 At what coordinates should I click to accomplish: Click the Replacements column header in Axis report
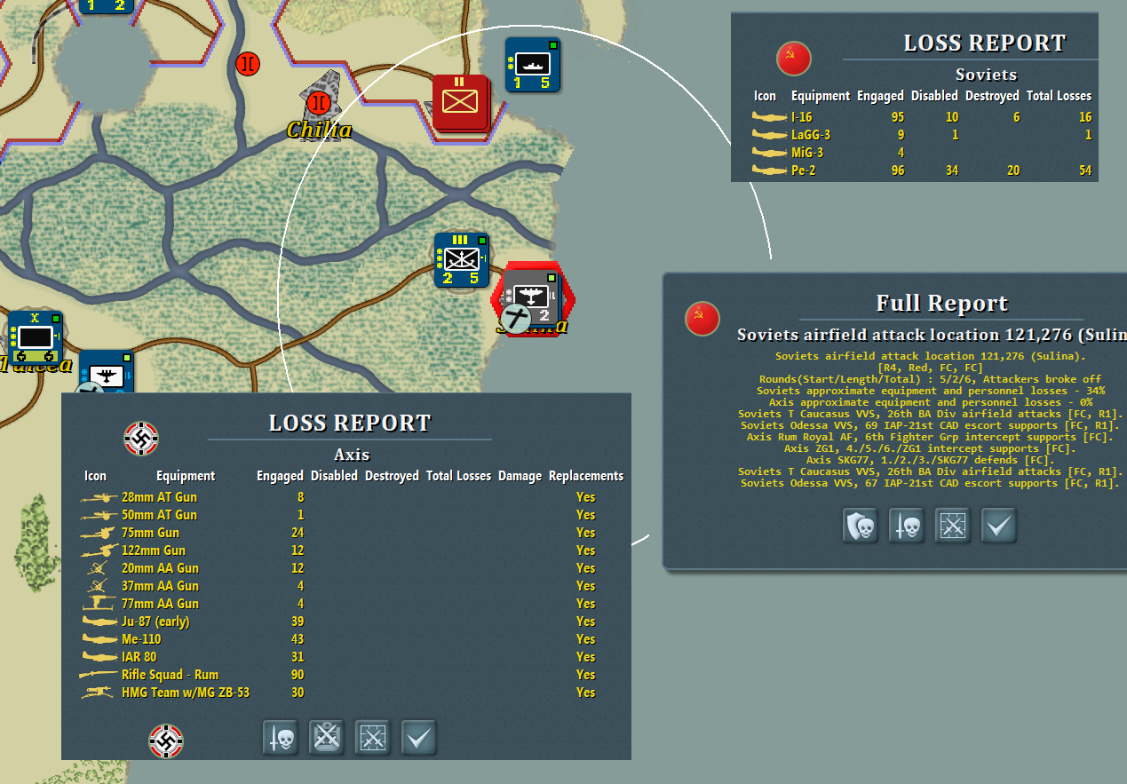tap(586, 476)
